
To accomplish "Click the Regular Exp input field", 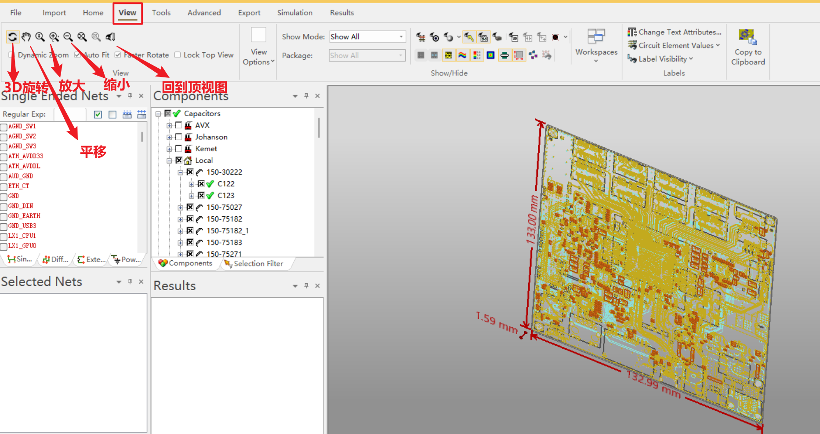I will coord(69,114).
